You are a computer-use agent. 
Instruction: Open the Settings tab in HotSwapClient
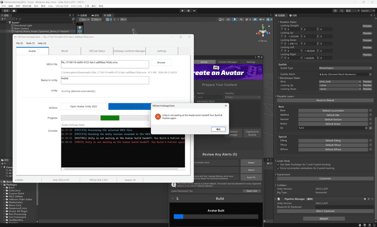162,51
